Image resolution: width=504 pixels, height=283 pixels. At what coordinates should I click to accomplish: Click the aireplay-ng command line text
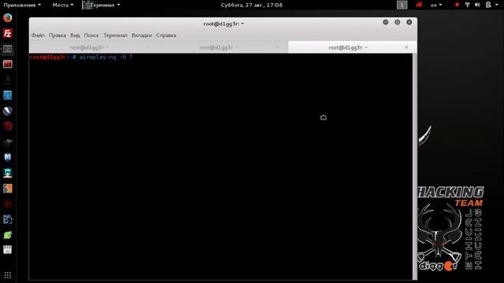[x=106, y=57]
